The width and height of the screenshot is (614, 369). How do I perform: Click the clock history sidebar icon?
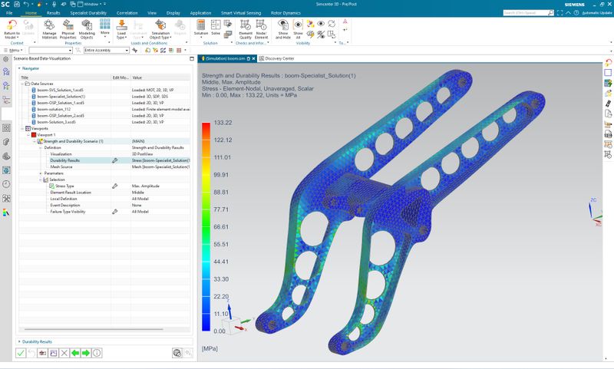click(x=6, y=184)
